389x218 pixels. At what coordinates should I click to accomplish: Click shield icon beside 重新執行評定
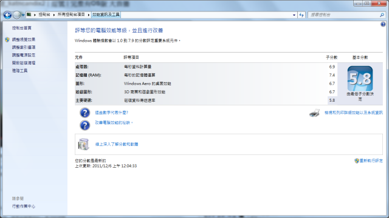(357, 160)
